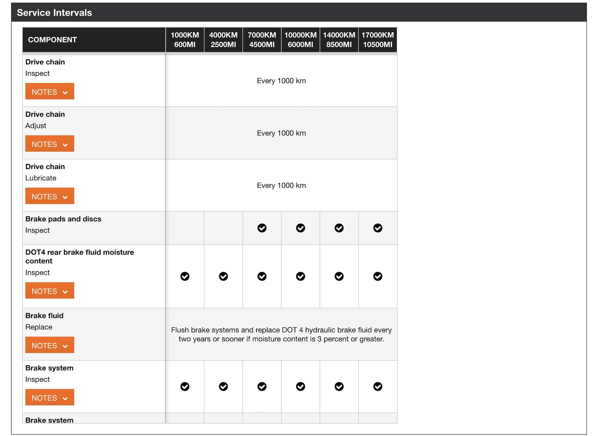The width and height of the screenshot is (597, 436).
Task: Open NOTES under DOT4 rear brake fluid
Action: [50, 291]
